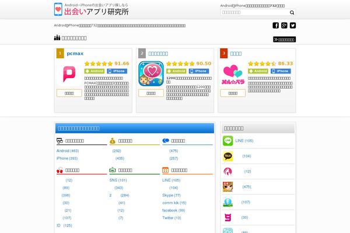Open the pcmax app title link
This screenshot has width=350, height=233.
coord(75,54)
